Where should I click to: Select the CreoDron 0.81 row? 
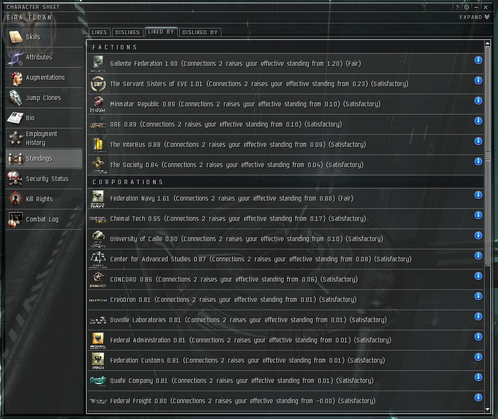(x=285, y=300)
